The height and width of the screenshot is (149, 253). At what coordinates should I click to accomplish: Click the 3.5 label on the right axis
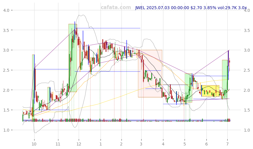(247, 30)
